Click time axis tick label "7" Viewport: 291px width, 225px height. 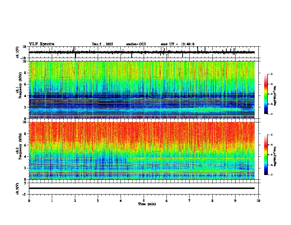click(190, 201)
